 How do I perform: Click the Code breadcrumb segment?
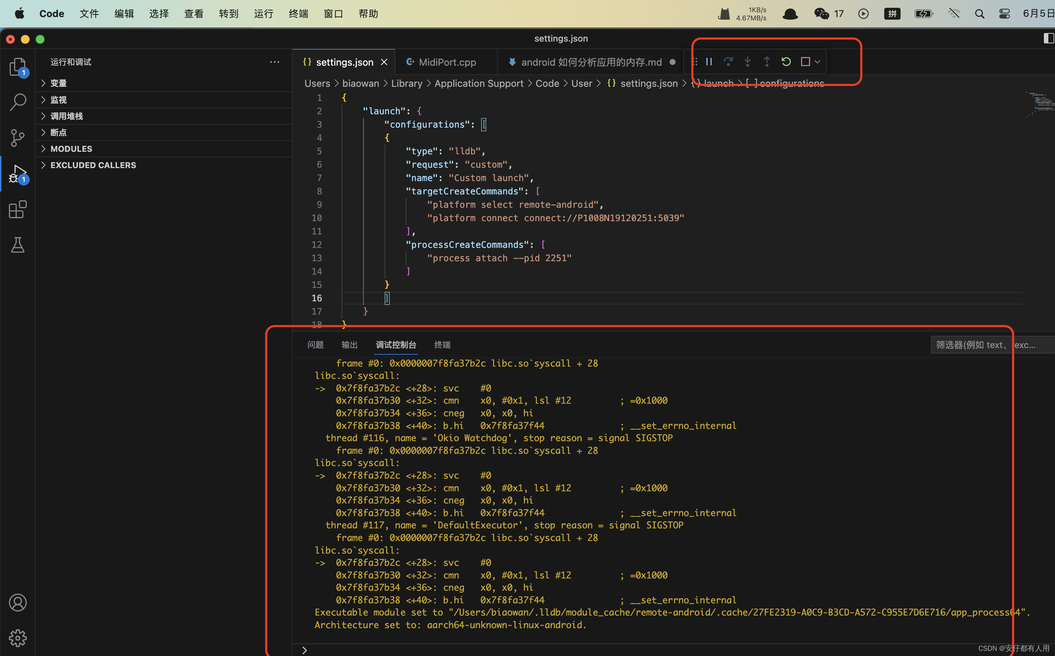click(x=547, y=83)
